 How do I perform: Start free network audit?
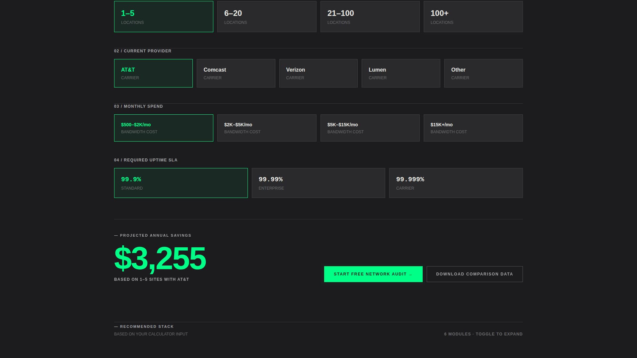click(373, 274)
